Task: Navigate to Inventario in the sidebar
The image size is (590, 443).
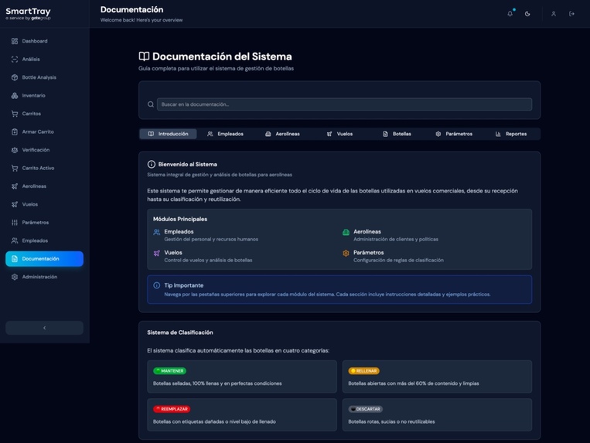Action: (x=44, y=96)
